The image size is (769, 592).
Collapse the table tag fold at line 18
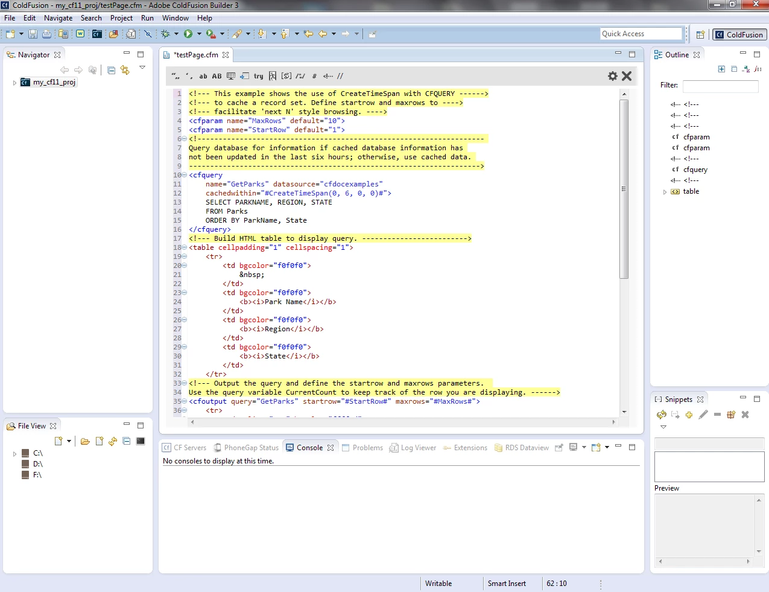tap(185, 247)
